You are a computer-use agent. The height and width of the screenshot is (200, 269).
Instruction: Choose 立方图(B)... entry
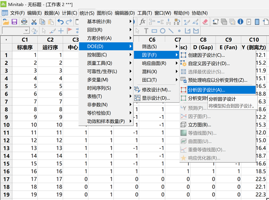218,125
